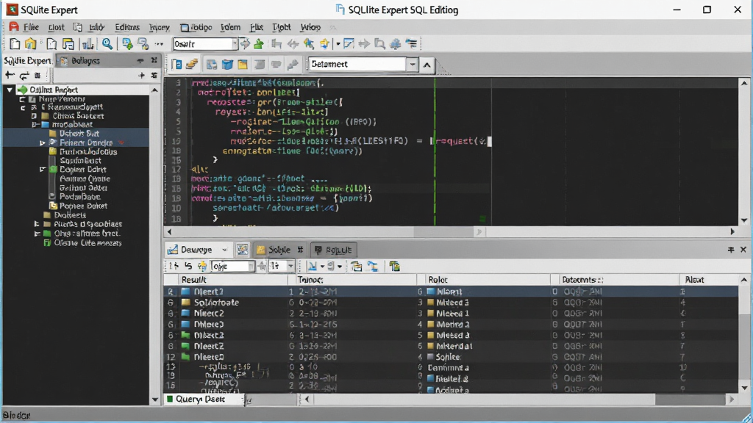Open the dropdown arrow next to Dewrage tab
This screenshot has height=423, width=753.
(224, 250)
